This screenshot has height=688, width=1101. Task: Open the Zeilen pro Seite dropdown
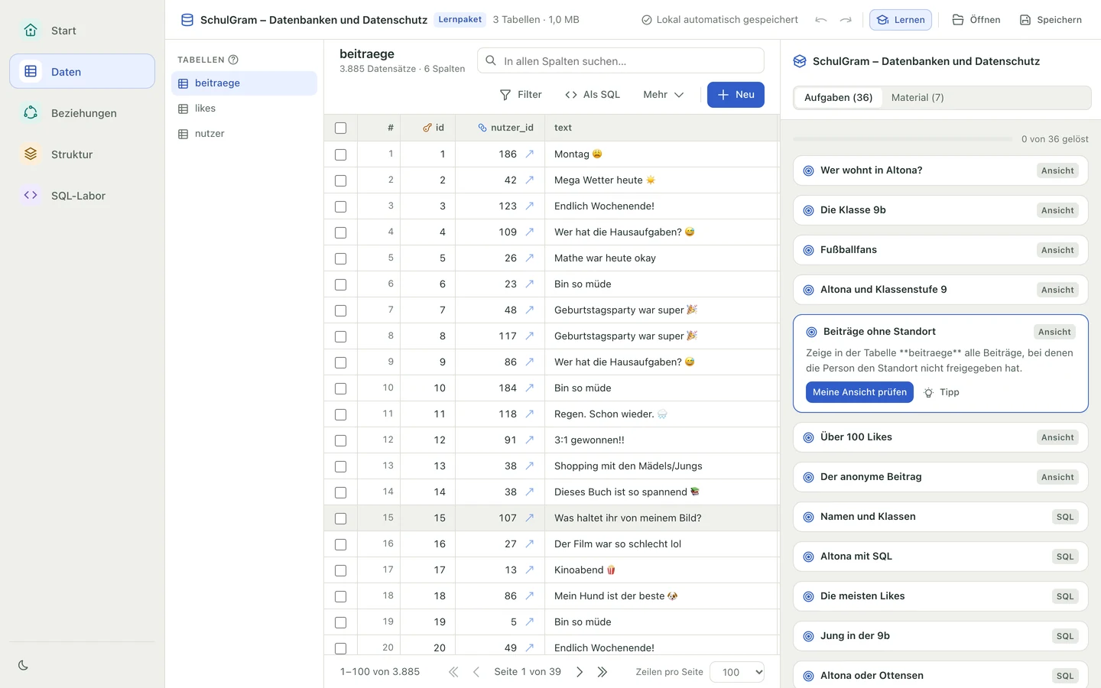737,672
